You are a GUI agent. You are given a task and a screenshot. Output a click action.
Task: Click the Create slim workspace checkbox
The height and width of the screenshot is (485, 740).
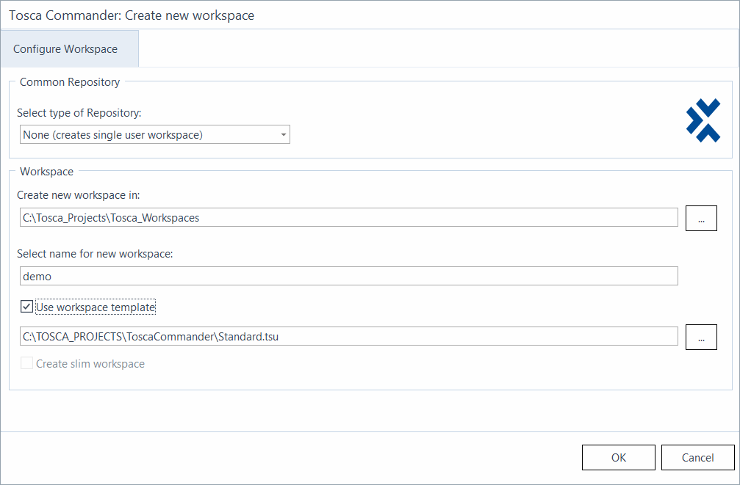pyautogui.click(x=26, y=363)
